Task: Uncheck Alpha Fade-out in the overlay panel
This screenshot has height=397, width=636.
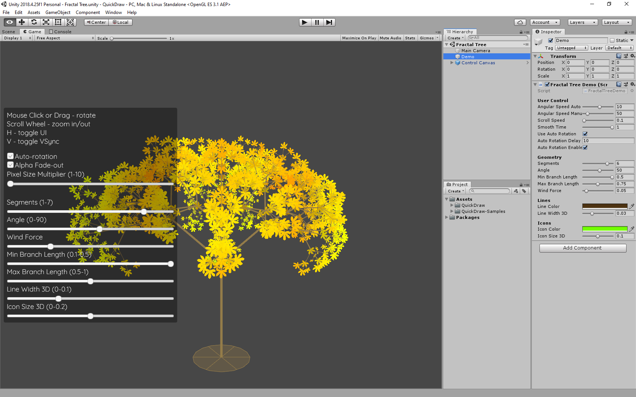Action: tap(10, 165)
